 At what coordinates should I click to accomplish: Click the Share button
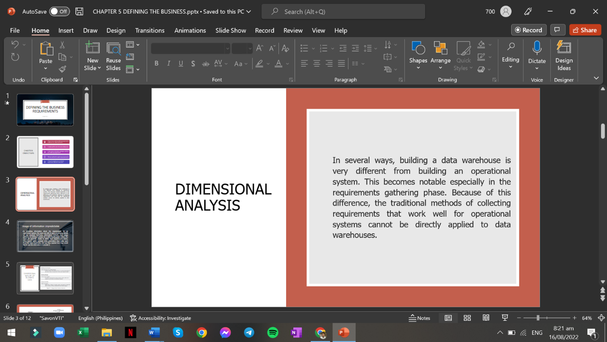click(x=585, y=30)
